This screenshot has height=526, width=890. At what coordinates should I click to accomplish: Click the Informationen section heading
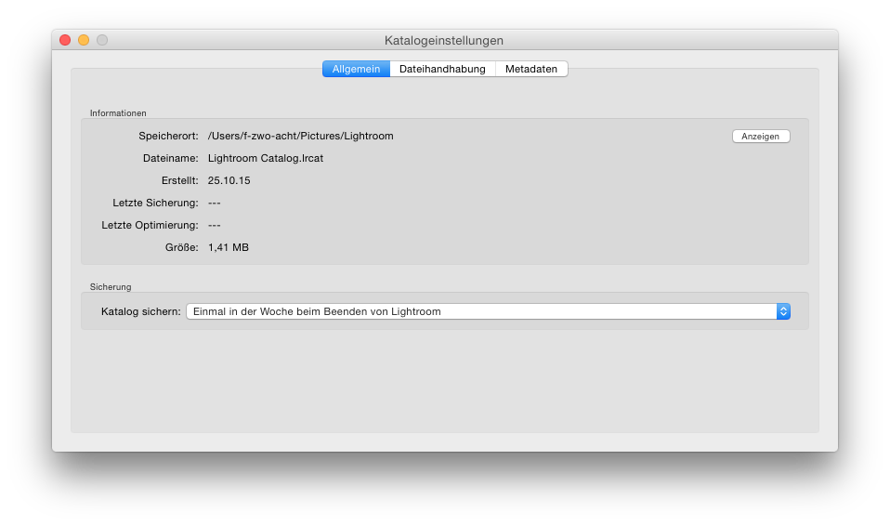[x=118, y=113]
